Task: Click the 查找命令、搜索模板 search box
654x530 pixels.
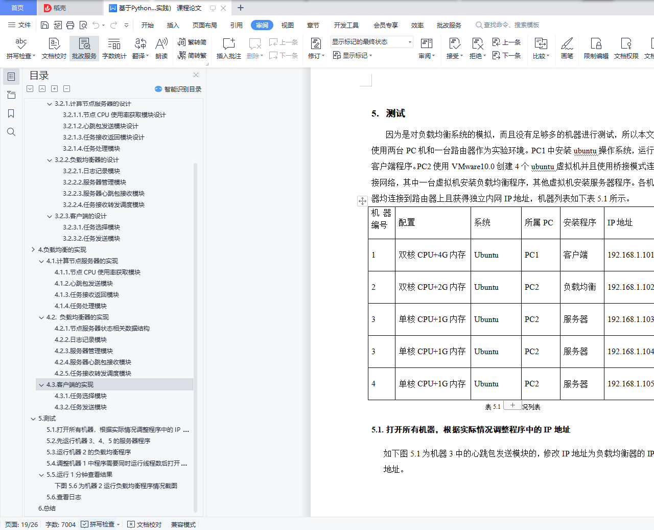Action: click(507, 25)
